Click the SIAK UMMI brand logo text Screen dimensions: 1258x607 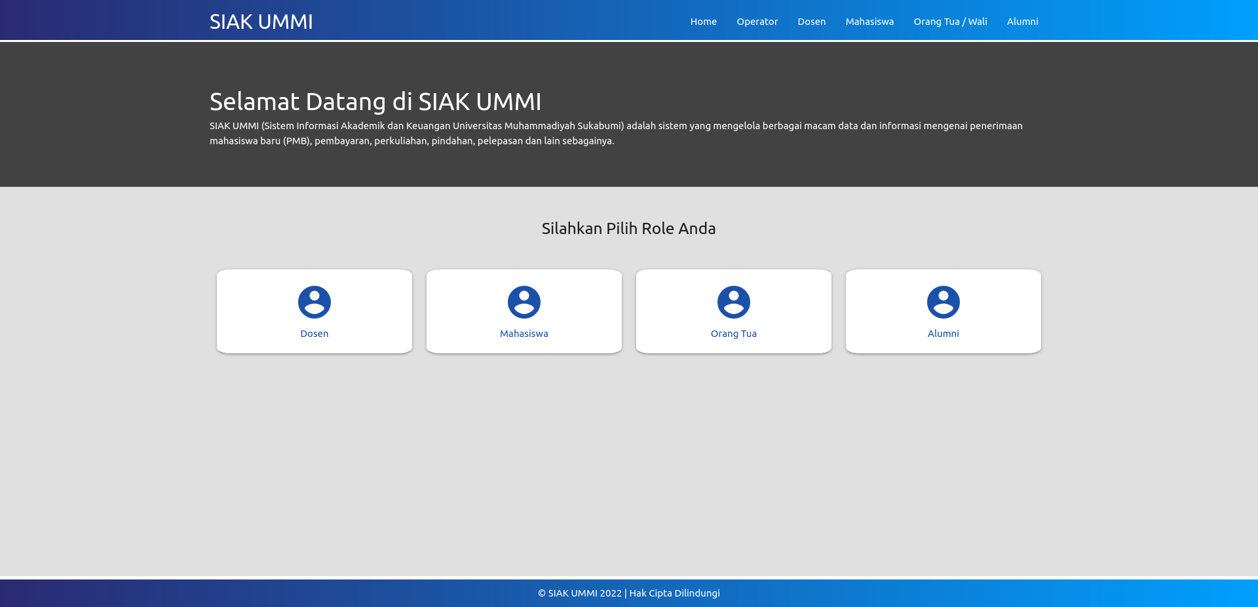[261, 22]
